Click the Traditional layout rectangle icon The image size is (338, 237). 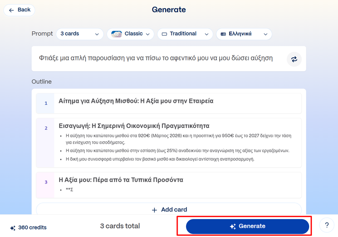164,34
